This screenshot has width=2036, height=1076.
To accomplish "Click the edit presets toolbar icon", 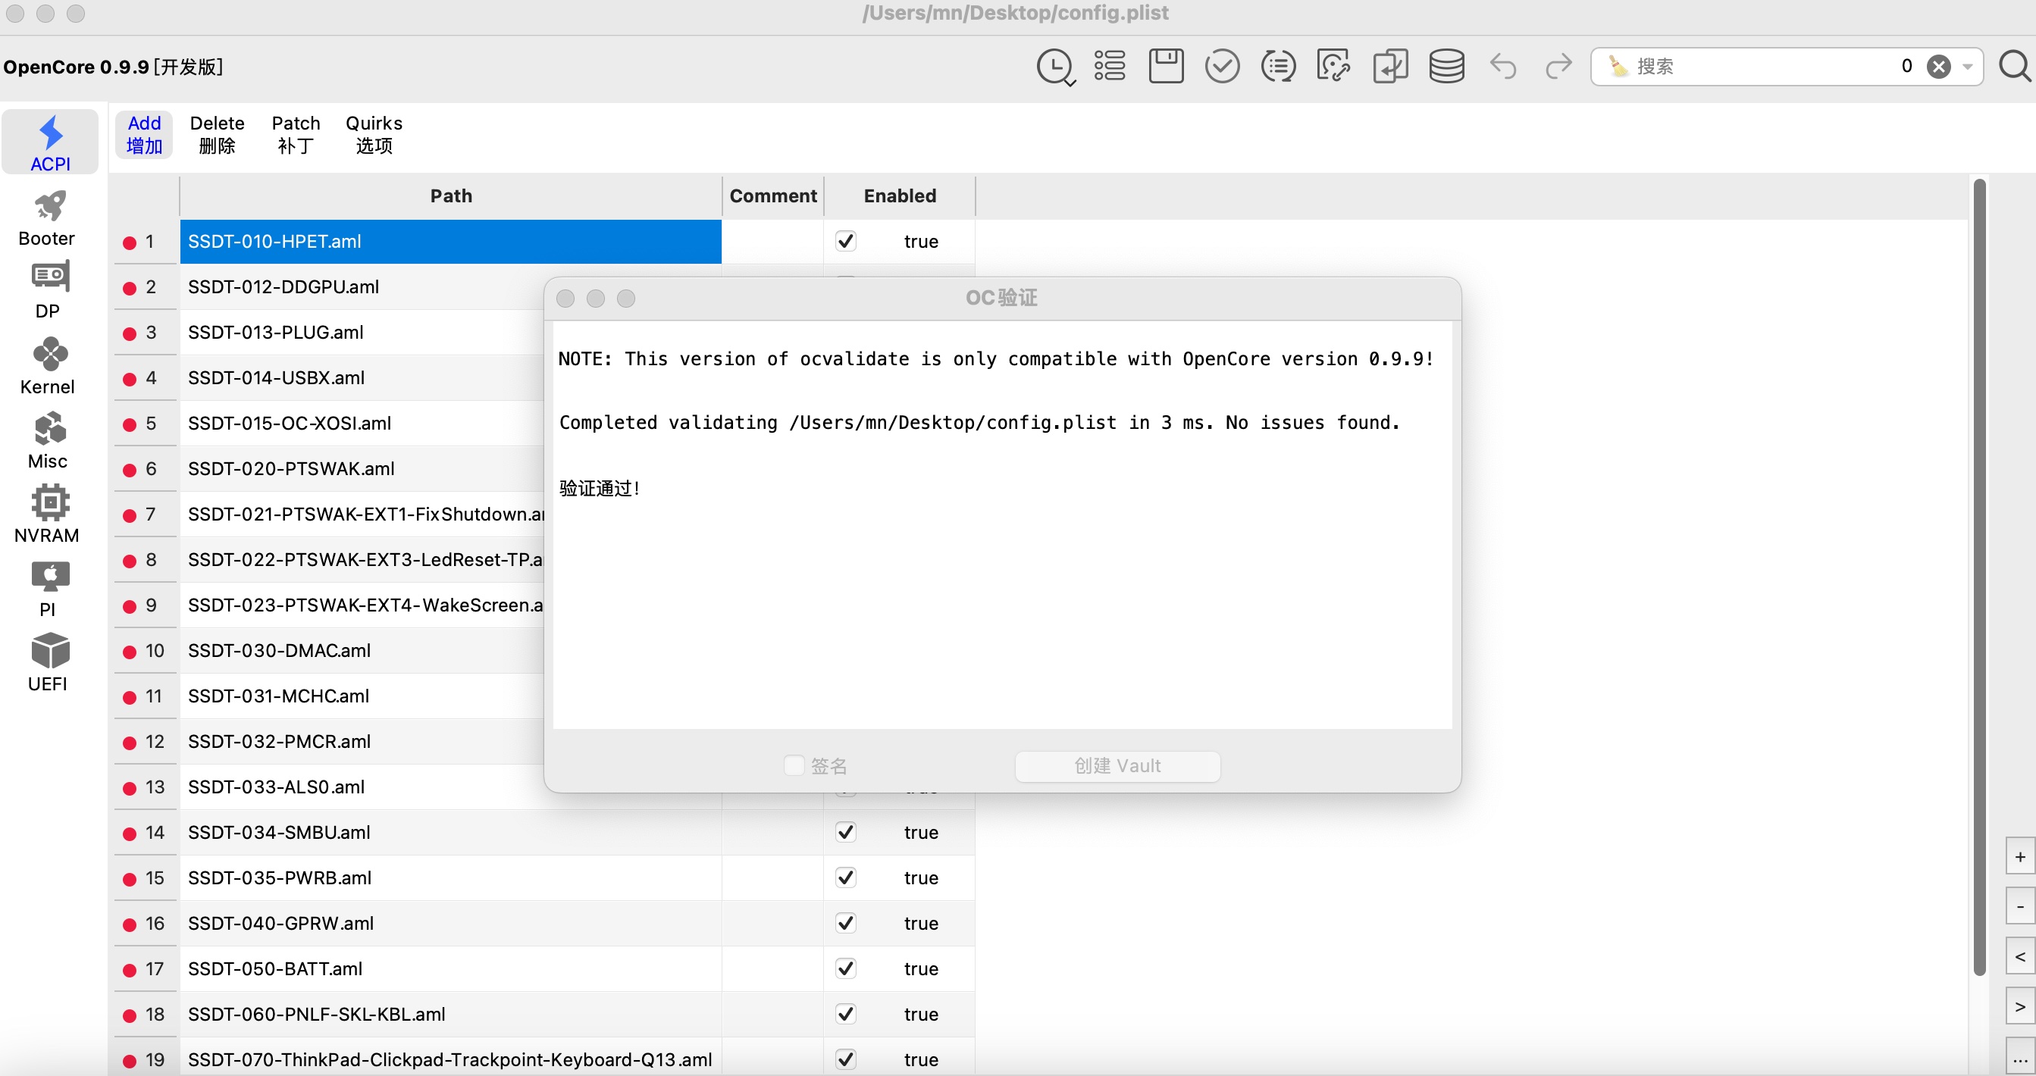I will [1333, 67].
